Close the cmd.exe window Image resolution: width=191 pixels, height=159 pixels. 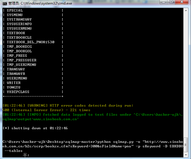(182, 2)
